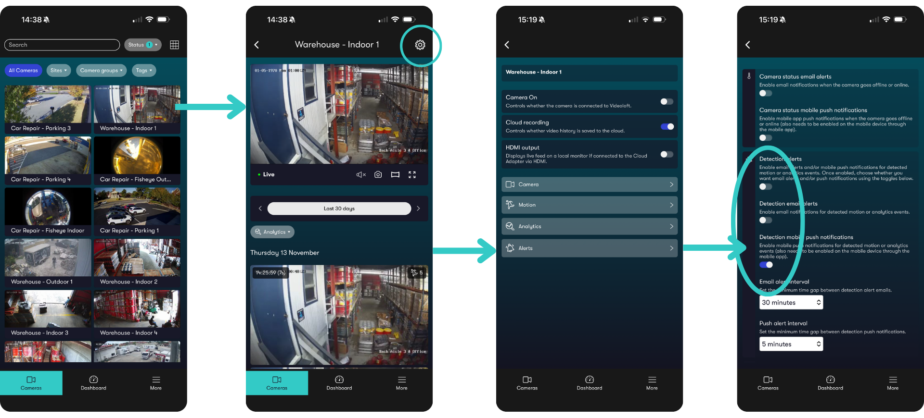
Task: Disable the Cloud recording switch
Action: point(667,126)
